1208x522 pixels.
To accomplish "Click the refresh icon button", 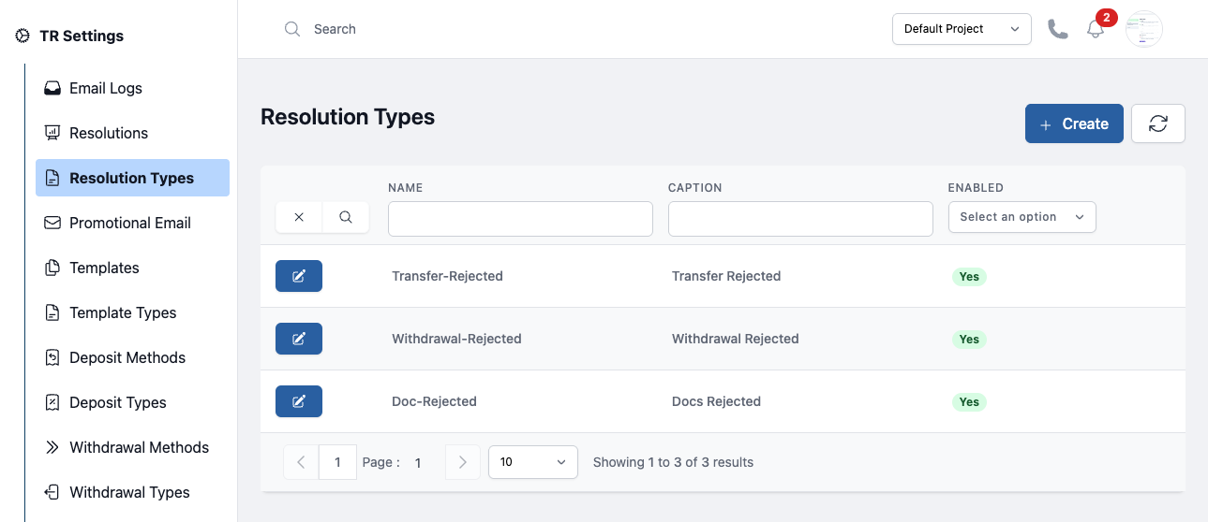I will point(1158,123).
